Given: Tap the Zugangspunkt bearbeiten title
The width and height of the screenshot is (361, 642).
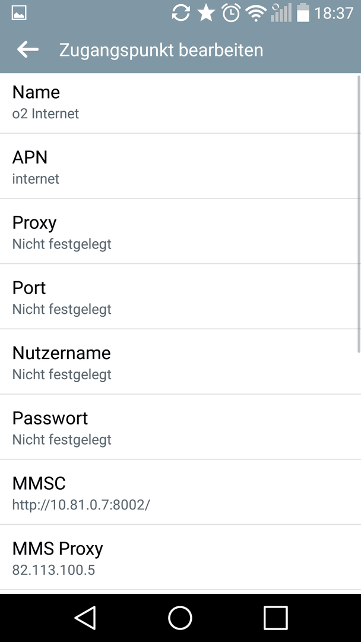Looking at the screenshot, I should (161, 50).
